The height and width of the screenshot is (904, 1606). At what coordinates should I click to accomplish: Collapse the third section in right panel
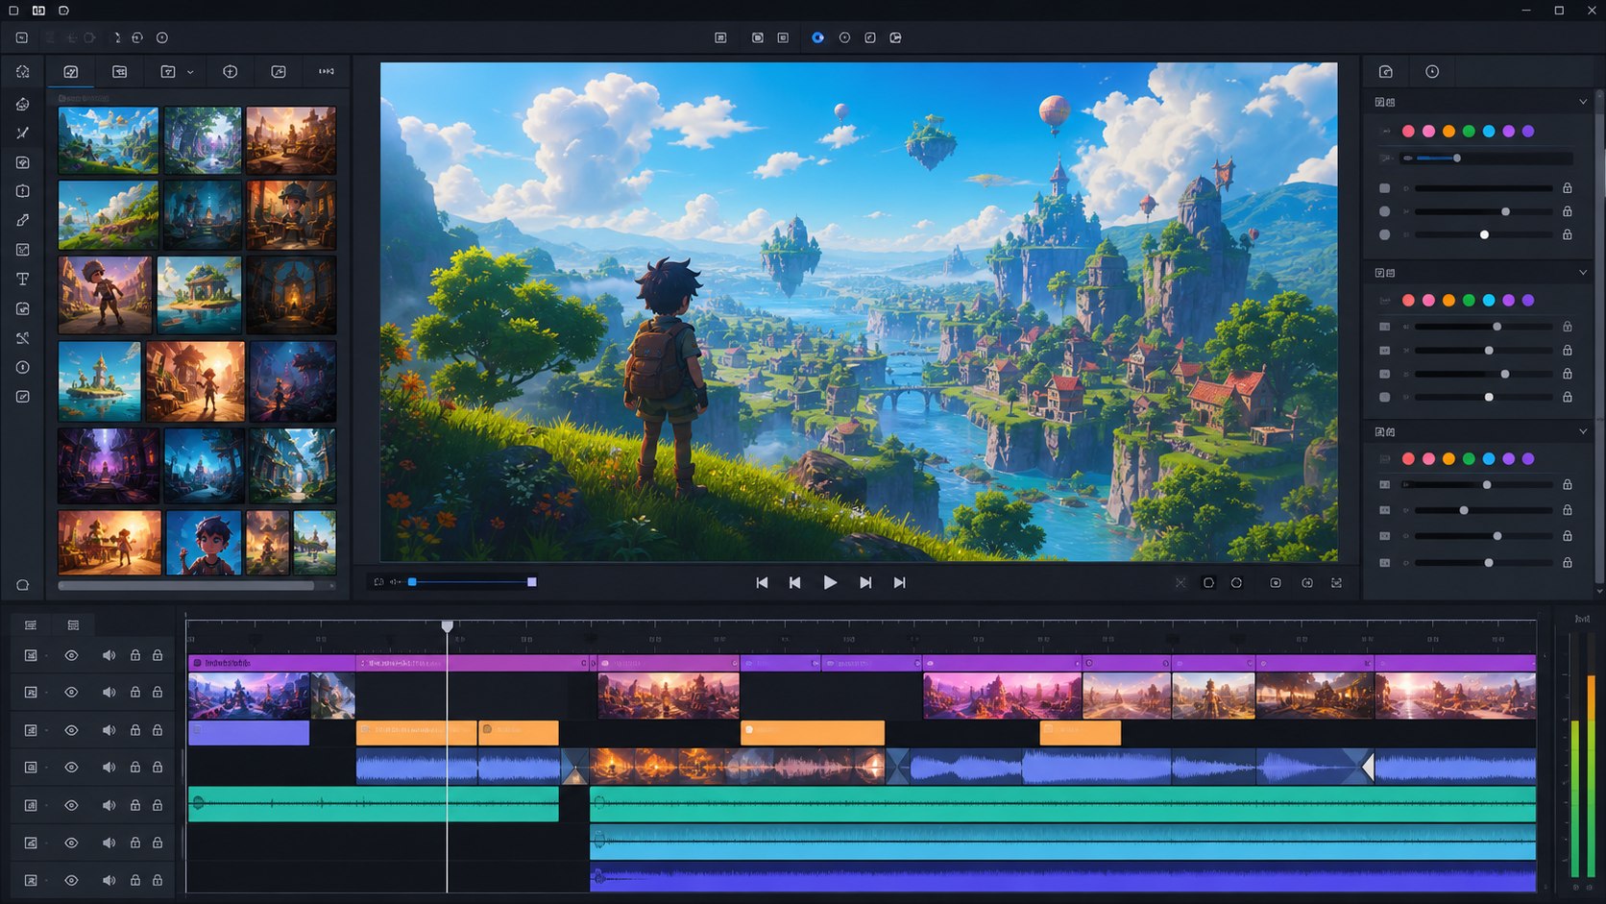pos(1583,431)
